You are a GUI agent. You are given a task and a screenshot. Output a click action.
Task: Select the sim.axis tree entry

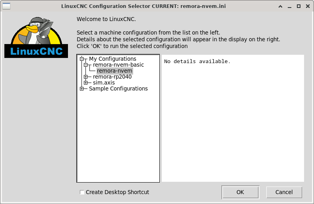104,83
